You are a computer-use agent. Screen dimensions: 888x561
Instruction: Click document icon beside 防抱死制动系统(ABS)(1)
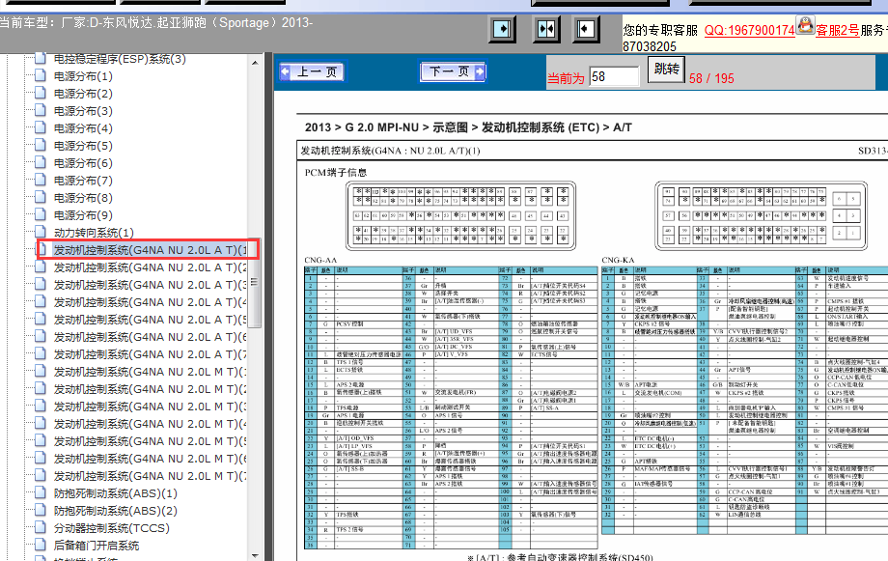41,492
